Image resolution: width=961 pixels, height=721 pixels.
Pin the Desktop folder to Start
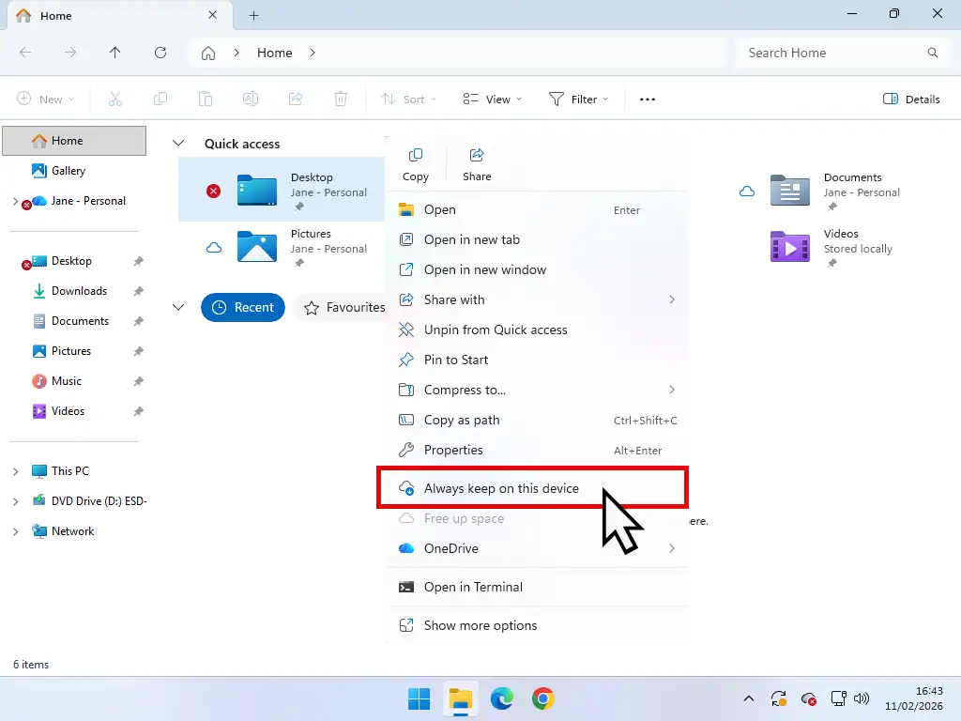tap(454, 360)
